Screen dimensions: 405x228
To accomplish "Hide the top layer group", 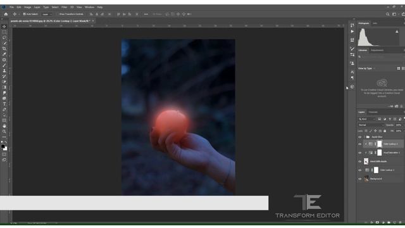I will (360, 137).
